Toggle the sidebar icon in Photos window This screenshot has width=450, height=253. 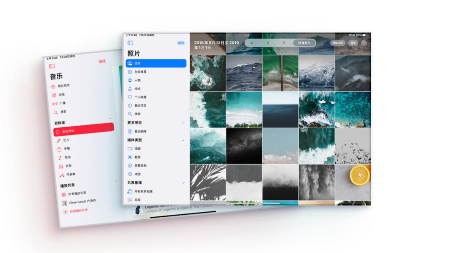pyautogui.click(x=130, y=43)
